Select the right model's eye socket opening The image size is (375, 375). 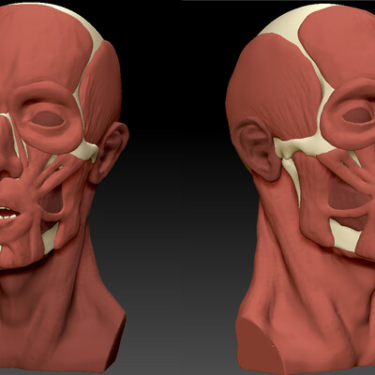click(358, 115)
